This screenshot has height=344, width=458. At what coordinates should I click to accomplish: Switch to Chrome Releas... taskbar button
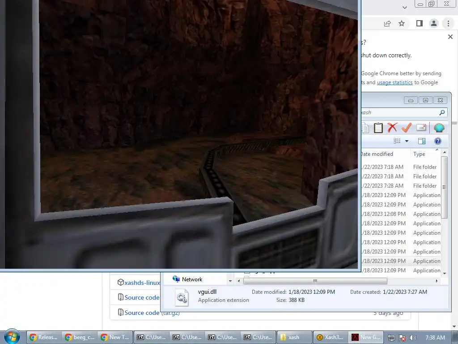pyautogui.click(x=44, y=337)
